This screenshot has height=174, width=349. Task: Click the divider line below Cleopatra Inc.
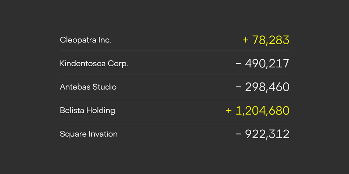click(174, 51)
